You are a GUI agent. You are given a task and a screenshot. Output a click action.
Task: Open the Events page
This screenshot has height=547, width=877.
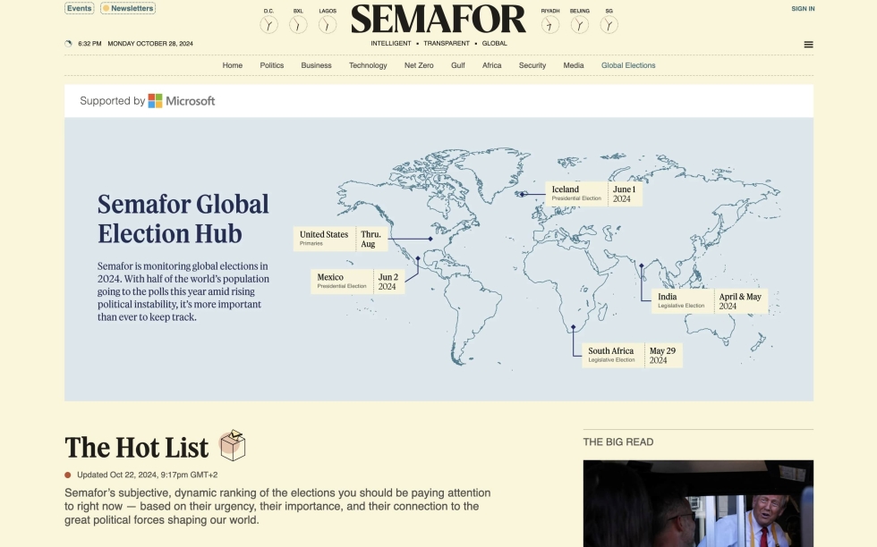80,7
